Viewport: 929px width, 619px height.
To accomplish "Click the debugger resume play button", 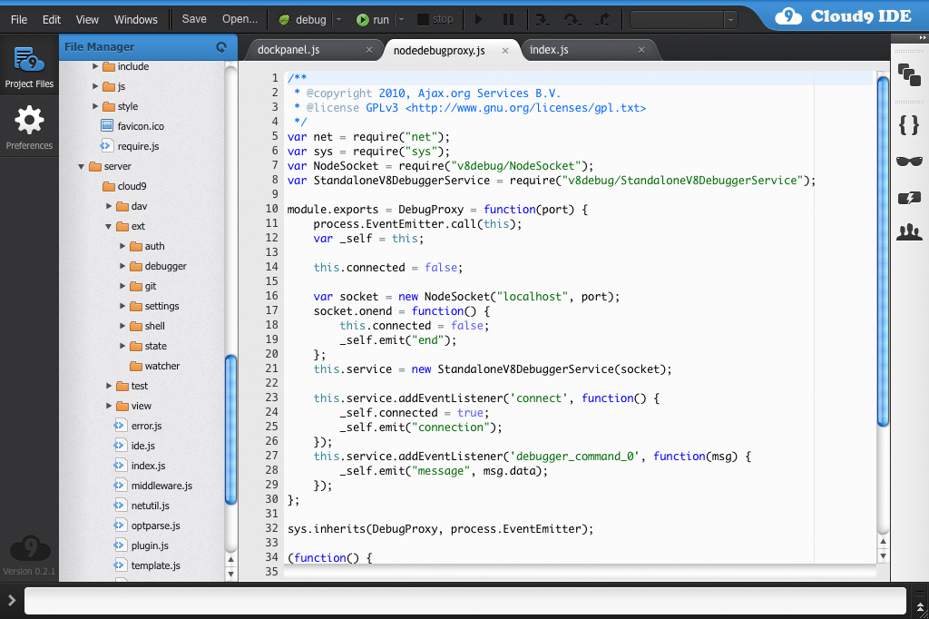I will (x=479, y=19).
